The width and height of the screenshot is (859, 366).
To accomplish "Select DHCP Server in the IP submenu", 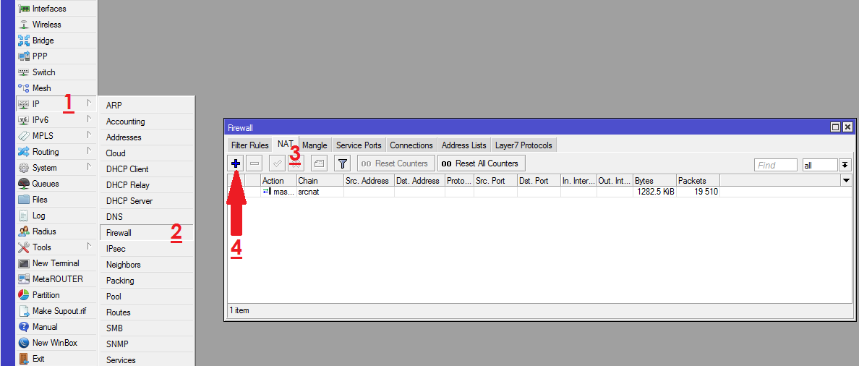I will (x=129, y=201).
